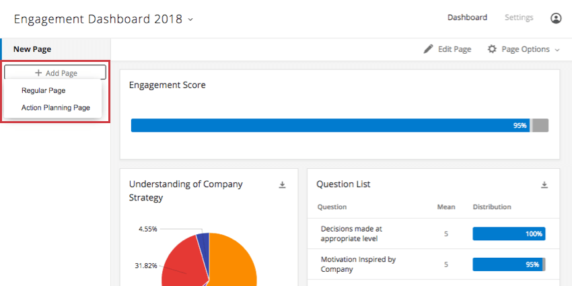Image resolution: width=572 pixels, height=286 pixels.
Task: Open the Settings tab
Action: (519, 17)
